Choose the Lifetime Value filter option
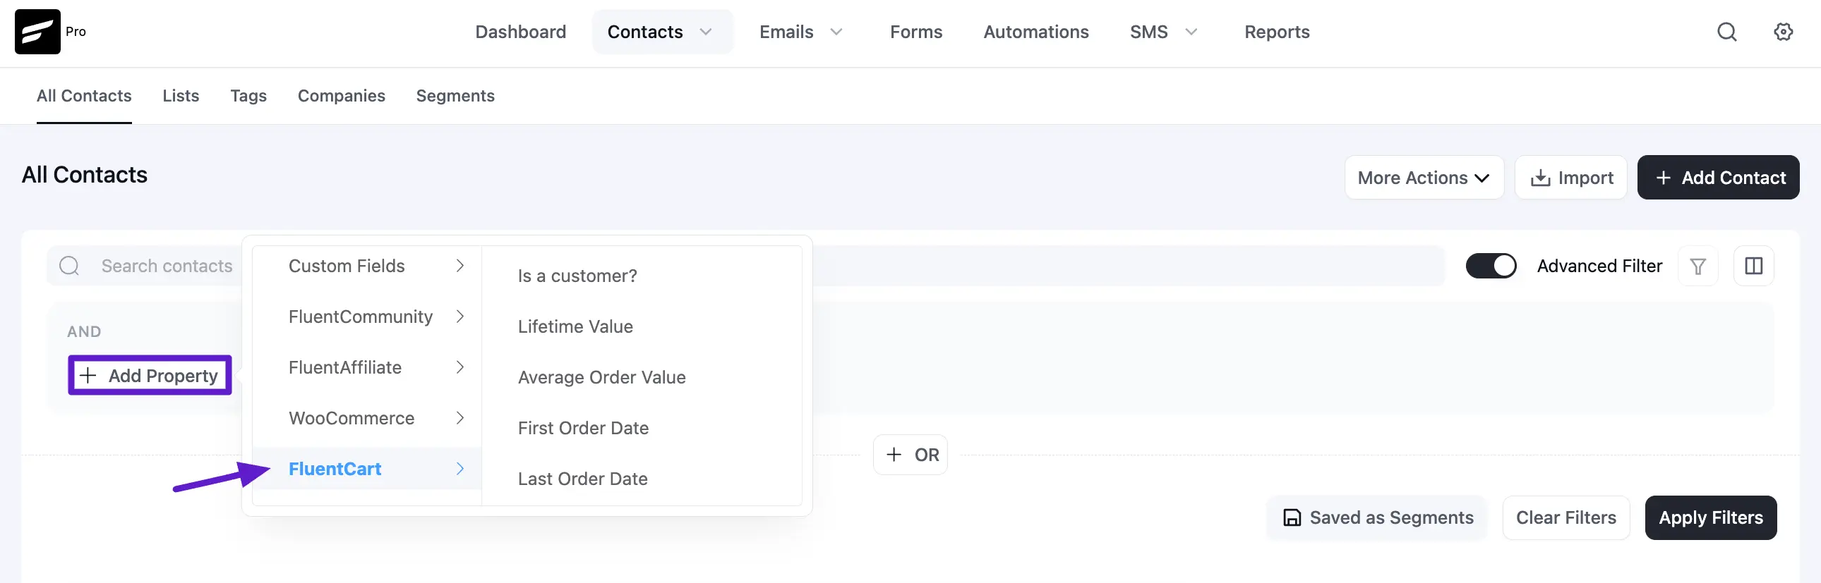 pyautogui.click(x=575, y=327)
